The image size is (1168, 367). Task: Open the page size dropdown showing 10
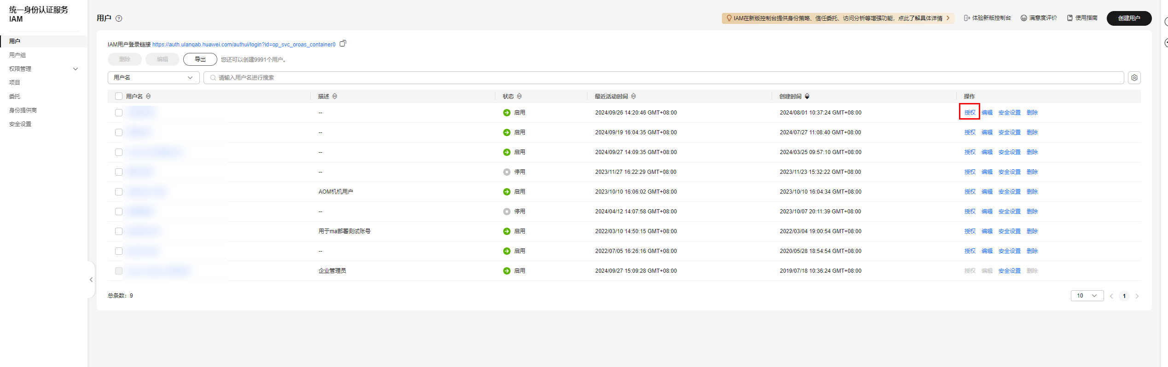(1087, 296)
